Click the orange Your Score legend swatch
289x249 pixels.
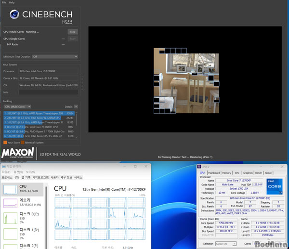5,143
